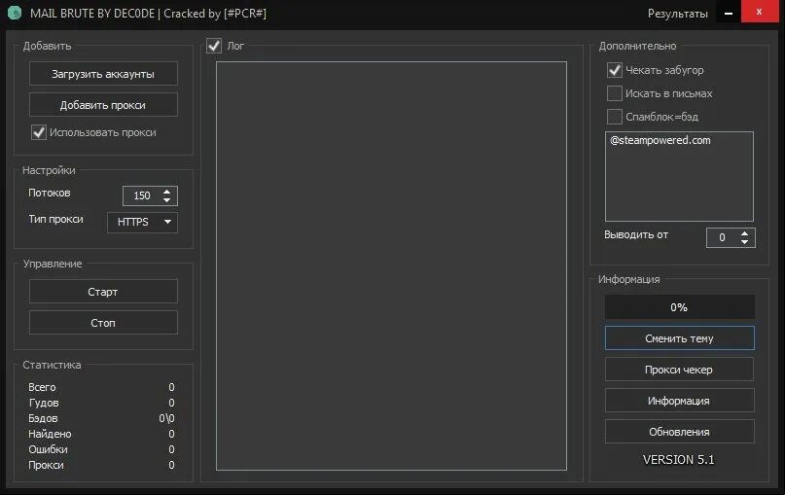Toggle the Лог checkbox
Image resolution: width=785 pixels, height=495 pixels.
[214, 46]
